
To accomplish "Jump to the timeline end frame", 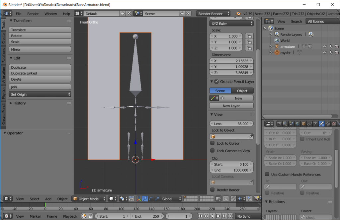I will point(230,216).
